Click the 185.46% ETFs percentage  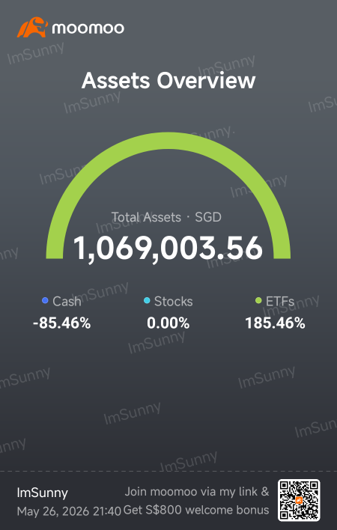[275, 323]
